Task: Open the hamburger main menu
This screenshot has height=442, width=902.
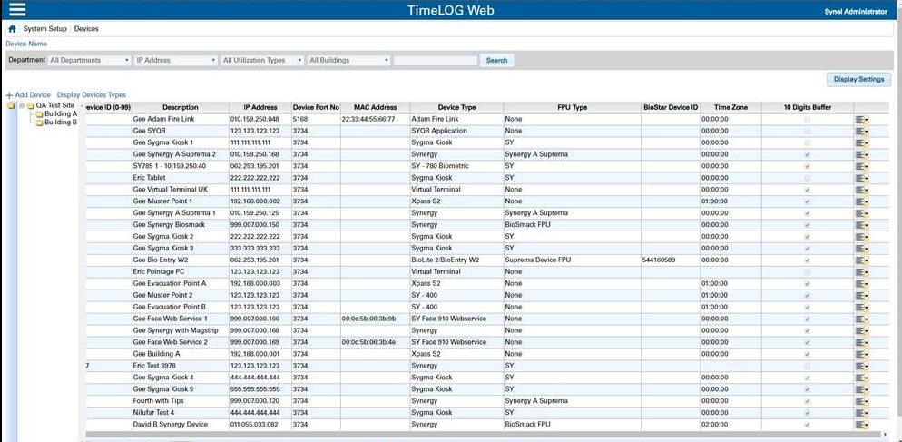Action: coord(16,10)
